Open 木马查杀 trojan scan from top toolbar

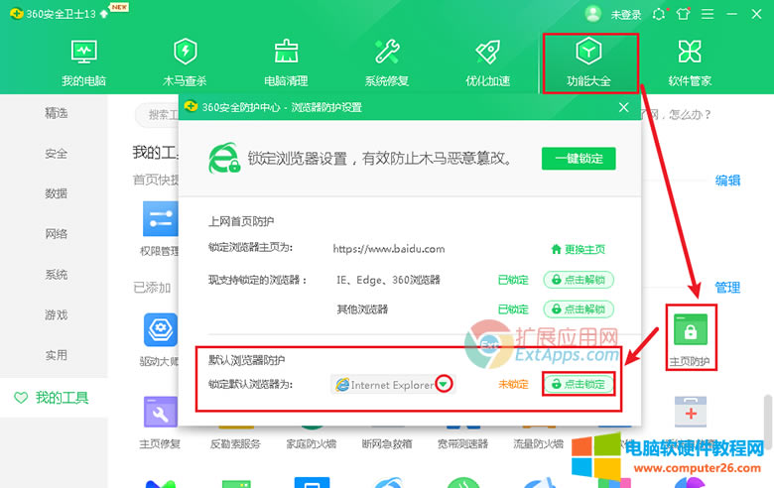[185, 61]
